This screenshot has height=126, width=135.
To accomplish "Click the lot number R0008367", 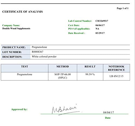I will [38, 52].
